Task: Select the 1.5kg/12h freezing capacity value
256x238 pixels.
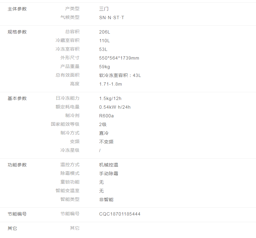Action: 110,98
